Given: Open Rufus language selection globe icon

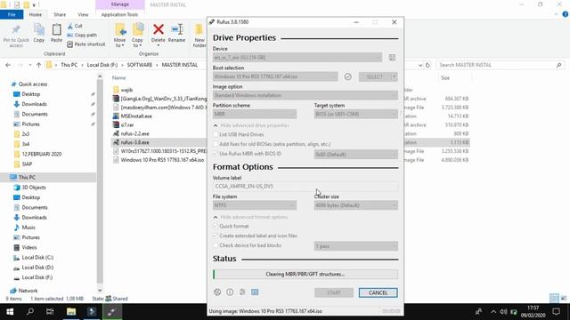Looking at the screenshot, I should pos(217,292).
